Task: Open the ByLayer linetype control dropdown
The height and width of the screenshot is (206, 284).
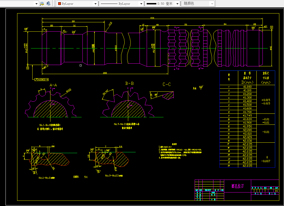Action: pyautogui.click(x=122, y=4)
